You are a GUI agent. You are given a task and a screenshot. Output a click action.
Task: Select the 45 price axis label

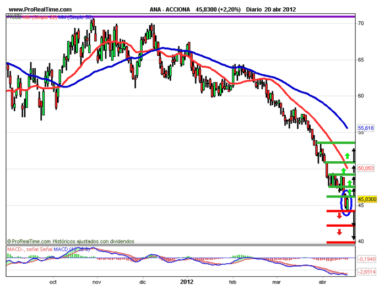click(x=361, y=205)
